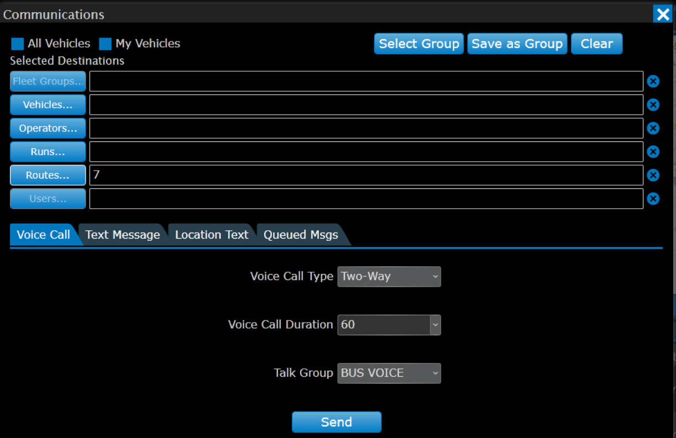Clear the Fleet Groups destination field icon
Screen dimensions: 676x438
[x=653, y=82]
